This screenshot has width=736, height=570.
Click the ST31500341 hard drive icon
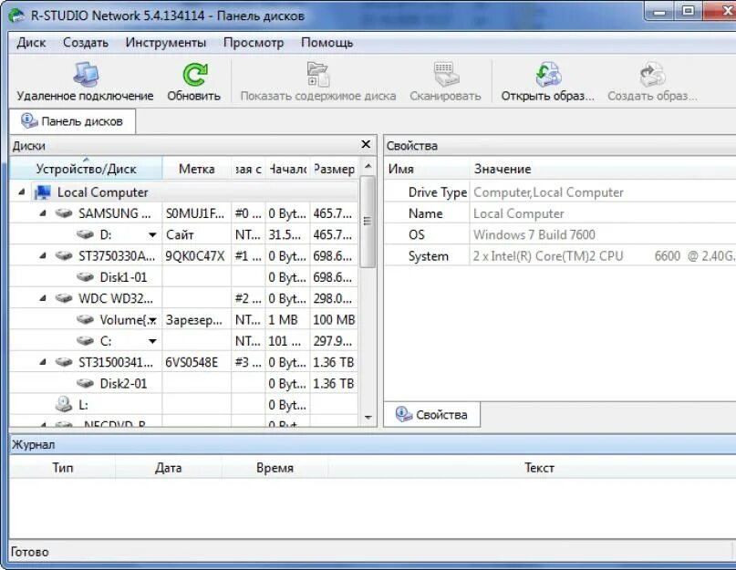click(64, 362)
